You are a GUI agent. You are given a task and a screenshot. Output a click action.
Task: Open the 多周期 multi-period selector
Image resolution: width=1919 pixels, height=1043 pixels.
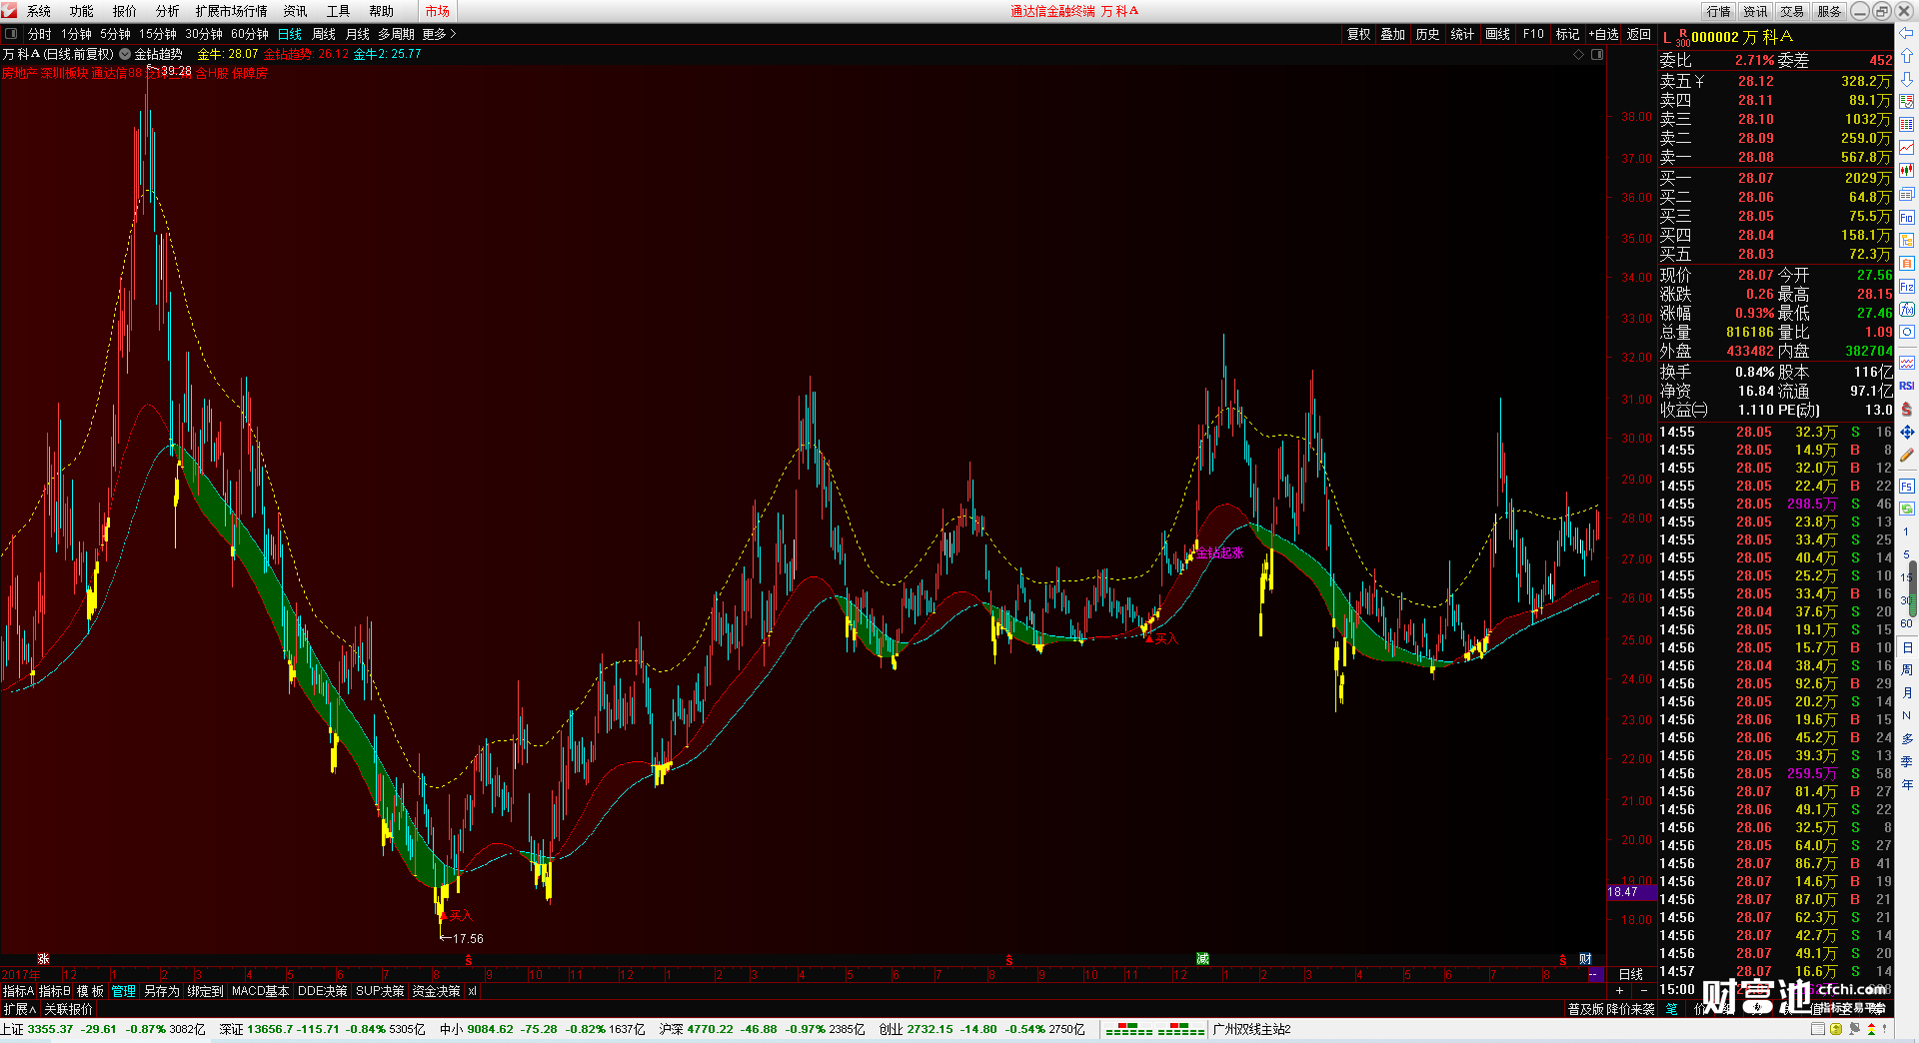coord(396,34)
